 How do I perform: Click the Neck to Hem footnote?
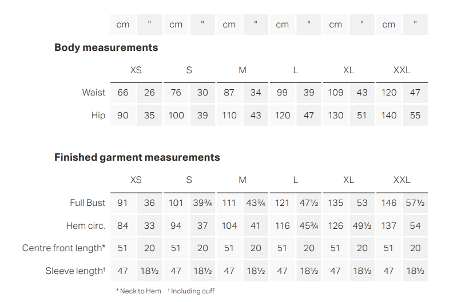pos(138,291)
